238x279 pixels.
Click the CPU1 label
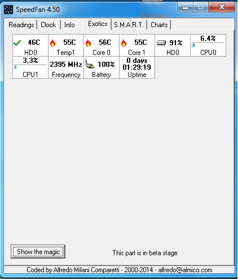(30, 75)
